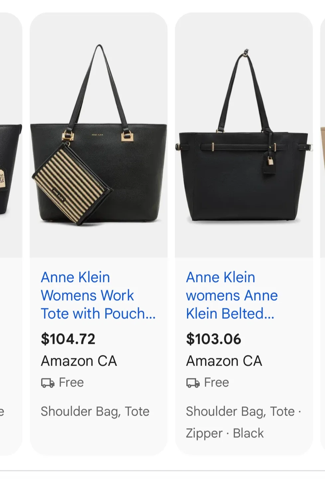Image resolution: width=325 pixels, height=479 pixels.
Task: Select Amazon CA under the Work Tote
Action: [x=79, y=361]
